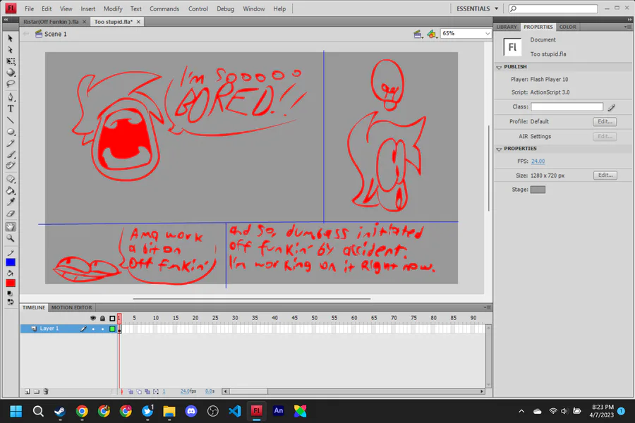Image resolution: width=635 pixels, height=423 pixels.
Task: Select the Text tool
Action: click(x=11, y=109)
